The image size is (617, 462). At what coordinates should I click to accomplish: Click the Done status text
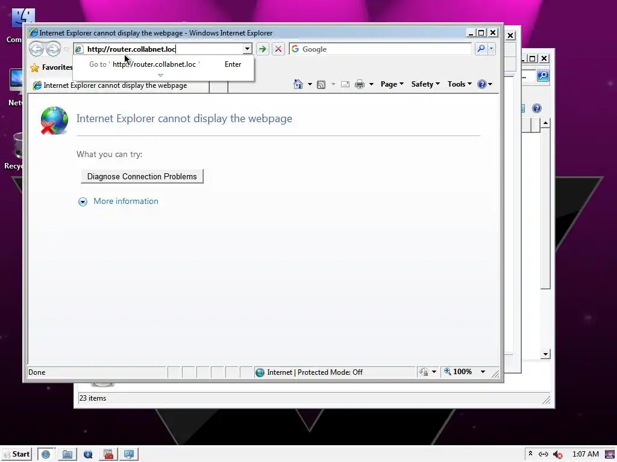coord(37,372)
